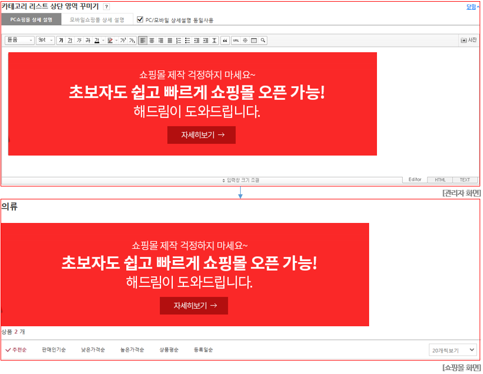Viewport: 483px width, 374px height.
Task: Toggle italic text formatting
Action: click(79, 40)
